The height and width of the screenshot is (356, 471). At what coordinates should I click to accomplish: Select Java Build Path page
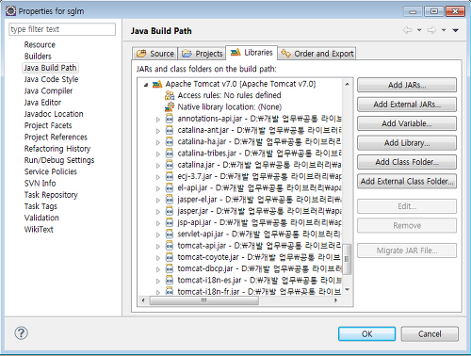pos(50,68)
